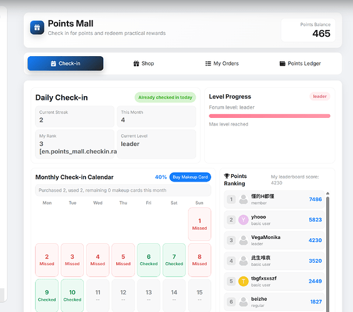353x312 pixels.
Task: Click the pink Level Progress bar
Action: click(x=269, y=116)
